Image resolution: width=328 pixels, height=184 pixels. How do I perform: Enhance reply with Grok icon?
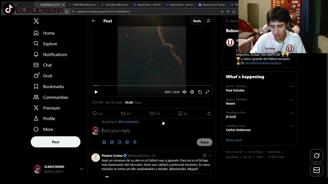coord(119,142)
